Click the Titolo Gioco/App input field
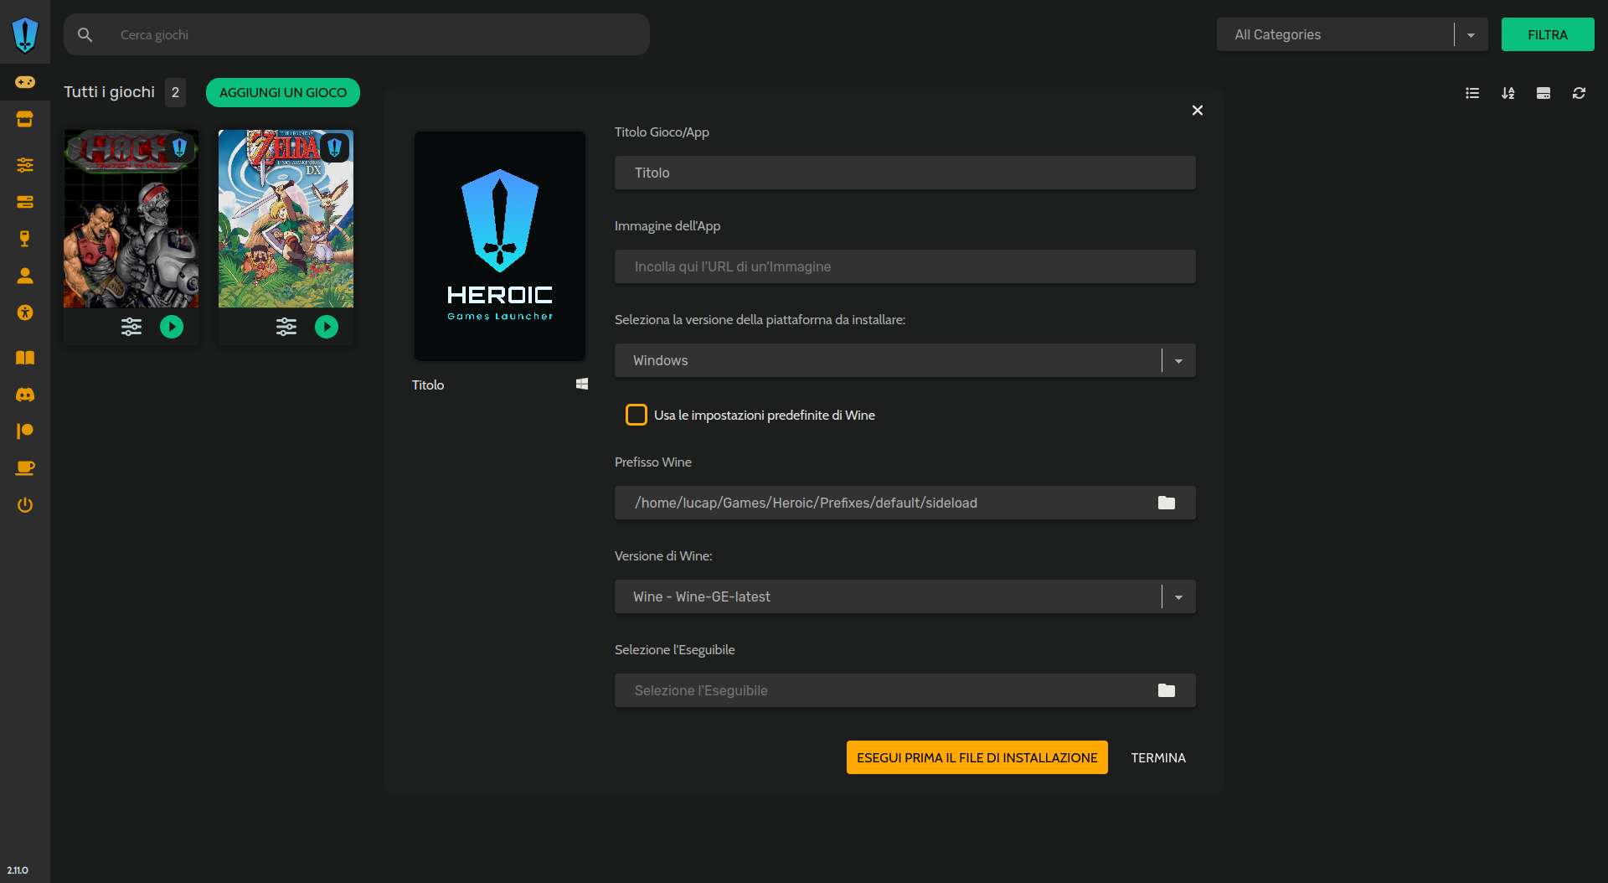 click(905, 173)
